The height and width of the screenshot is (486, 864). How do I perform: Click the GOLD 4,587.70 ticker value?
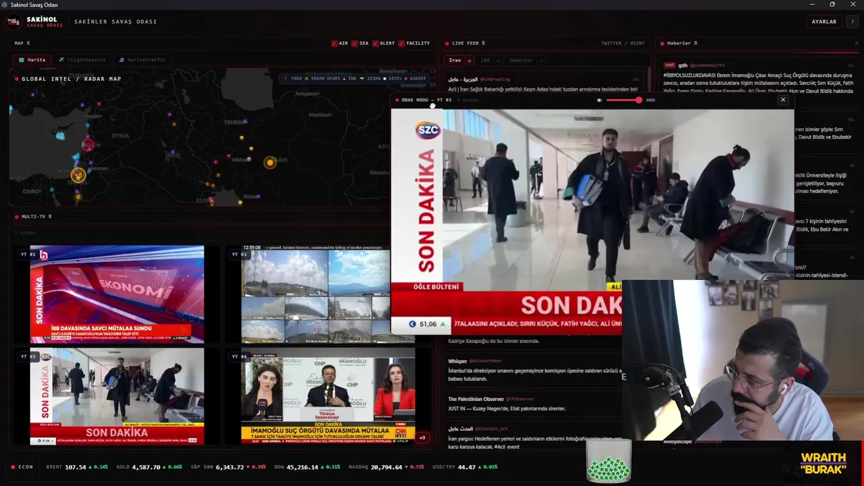point(146,467)
